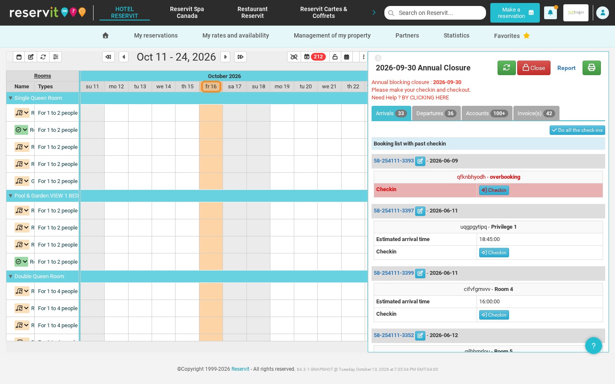
Task: Advance one day with right arrow
Action: (225, 57)
